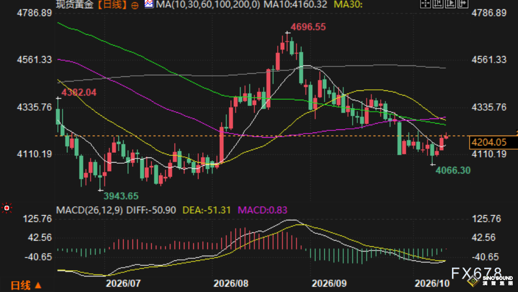Click the orange crosshair icon beside 日线
The image size is (518, 292).
point(135,5)
